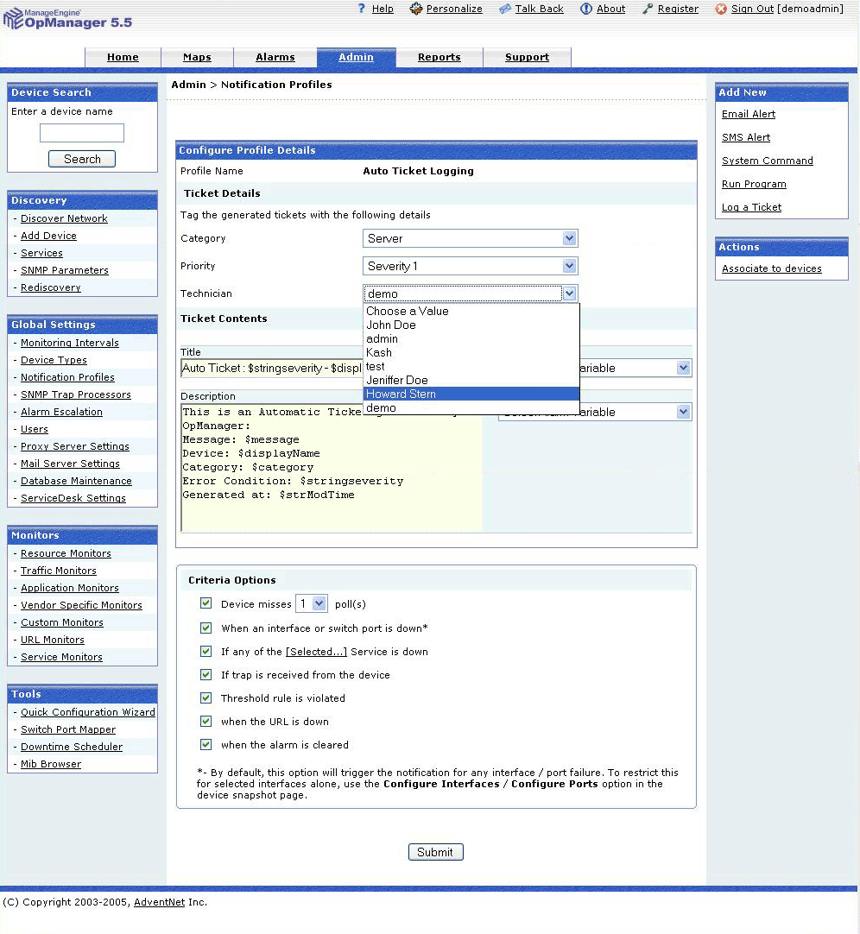Open the Alarms tab
The width and height of the screenshot is (860, 934).
[x=275, y=57]
